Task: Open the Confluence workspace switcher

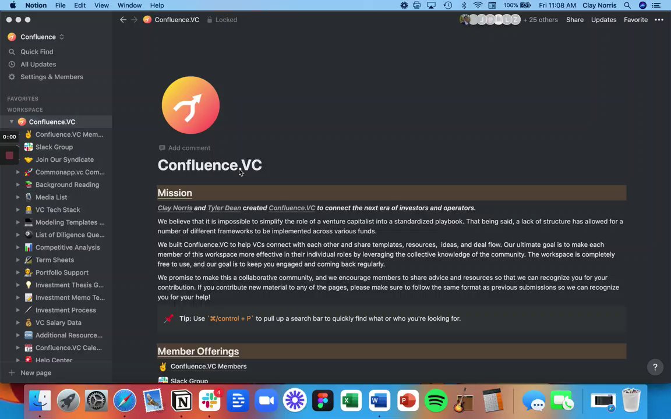Action: click(36, 37)
